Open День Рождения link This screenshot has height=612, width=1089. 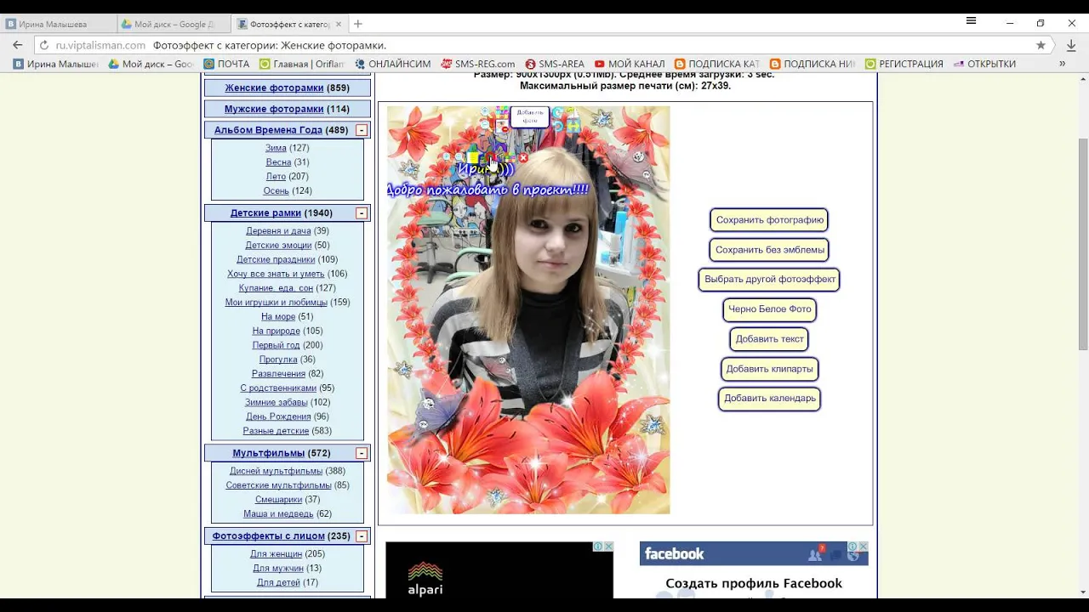(x=278, y=417)
